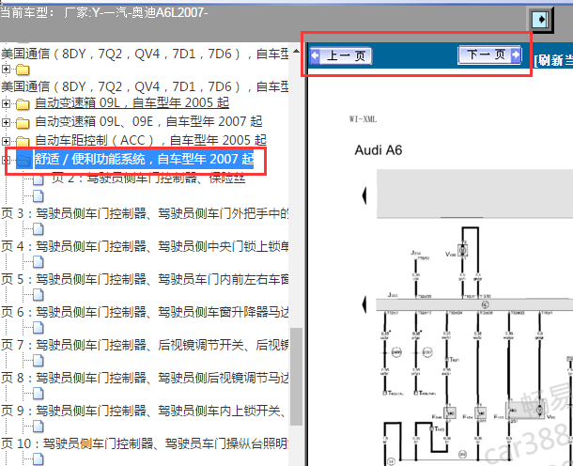Select 自动变速箱 09L、09E，自车型年 2007 起
This screenshot has width=573, height=466.
pyautogui.click(x=148, y=121)
